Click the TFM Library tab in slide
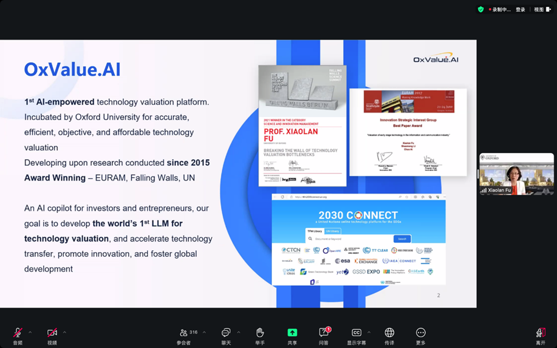This screenshot has width=557, height=348. point(315,231)
